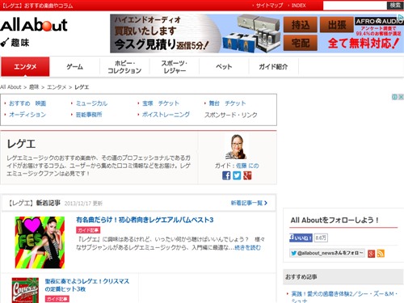Click the AdChoices info icon in sidebar ad
This screenshot has height=303, width=404.
[x=394, y=97]
